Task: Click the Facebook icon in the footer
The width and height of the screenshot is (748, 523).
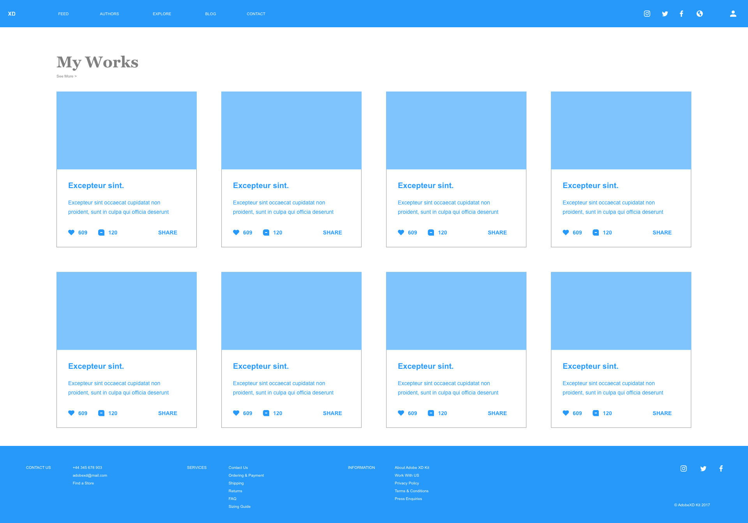Action: (x=721, y=468)
